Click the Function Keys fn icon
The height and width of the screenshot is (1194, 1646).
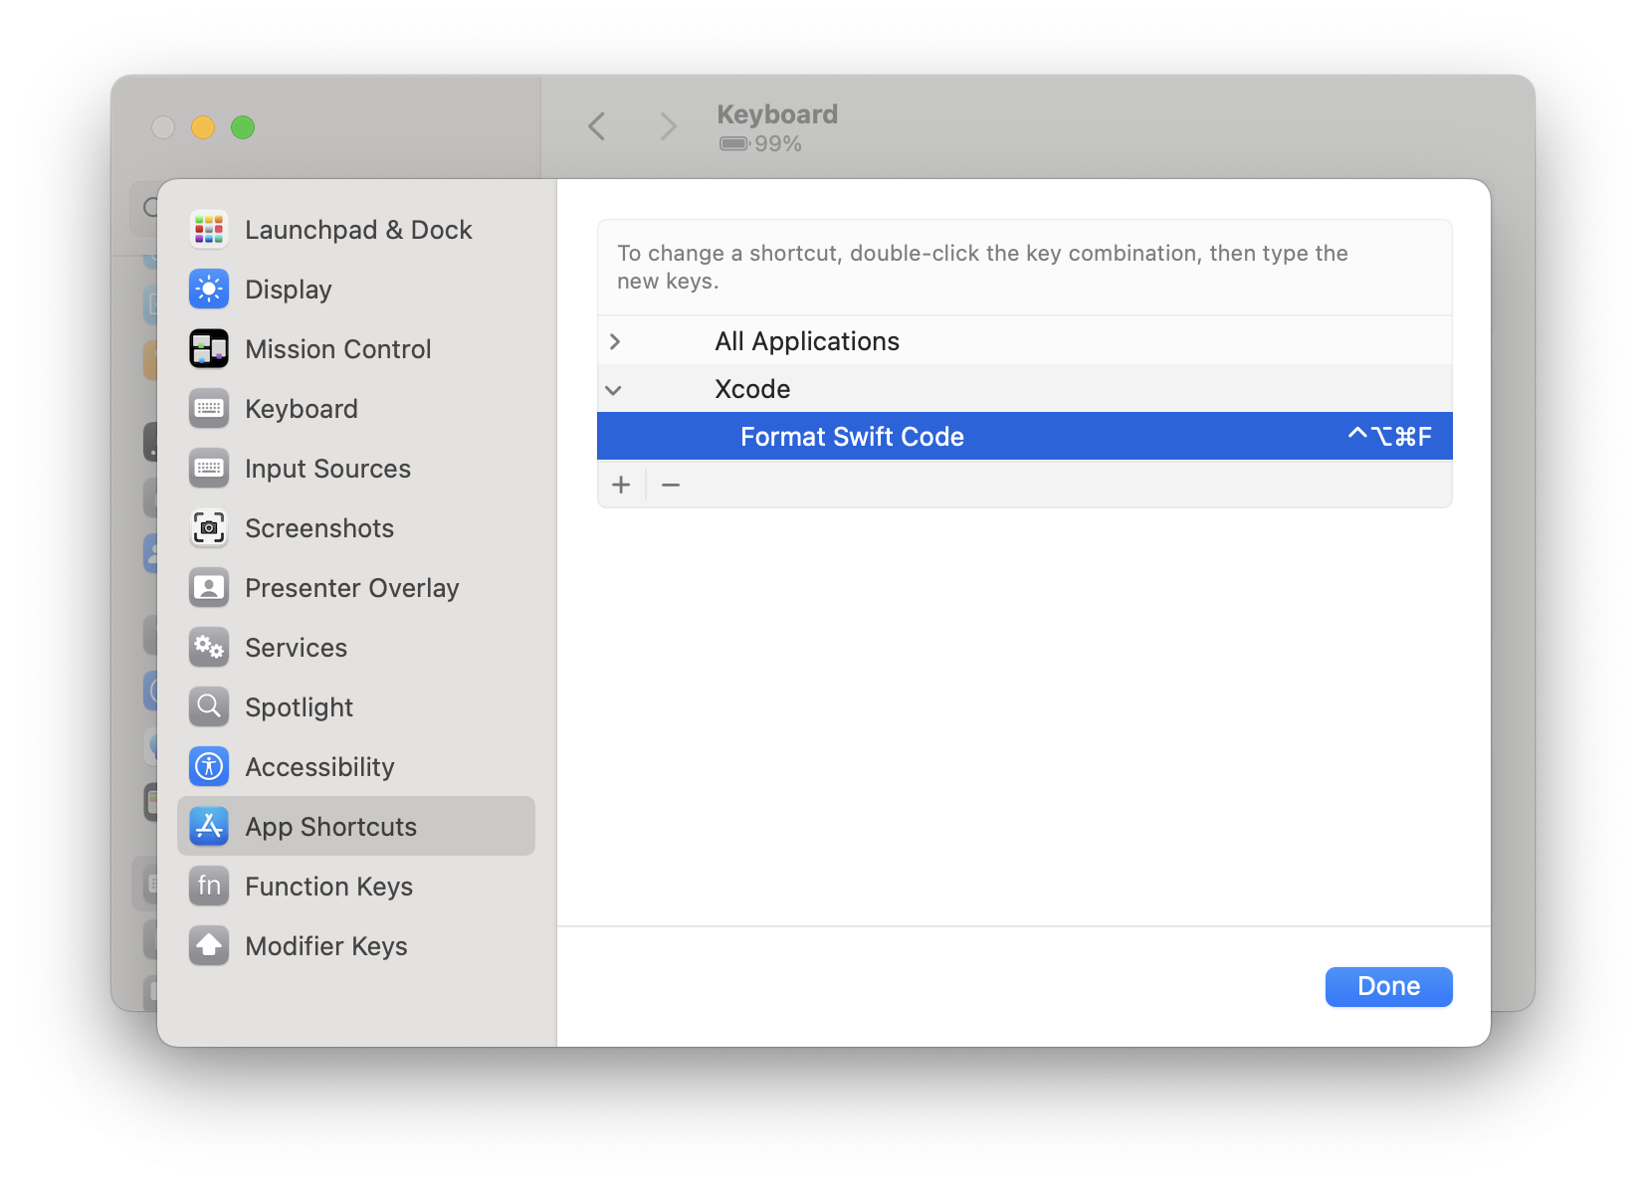[209, 887]
